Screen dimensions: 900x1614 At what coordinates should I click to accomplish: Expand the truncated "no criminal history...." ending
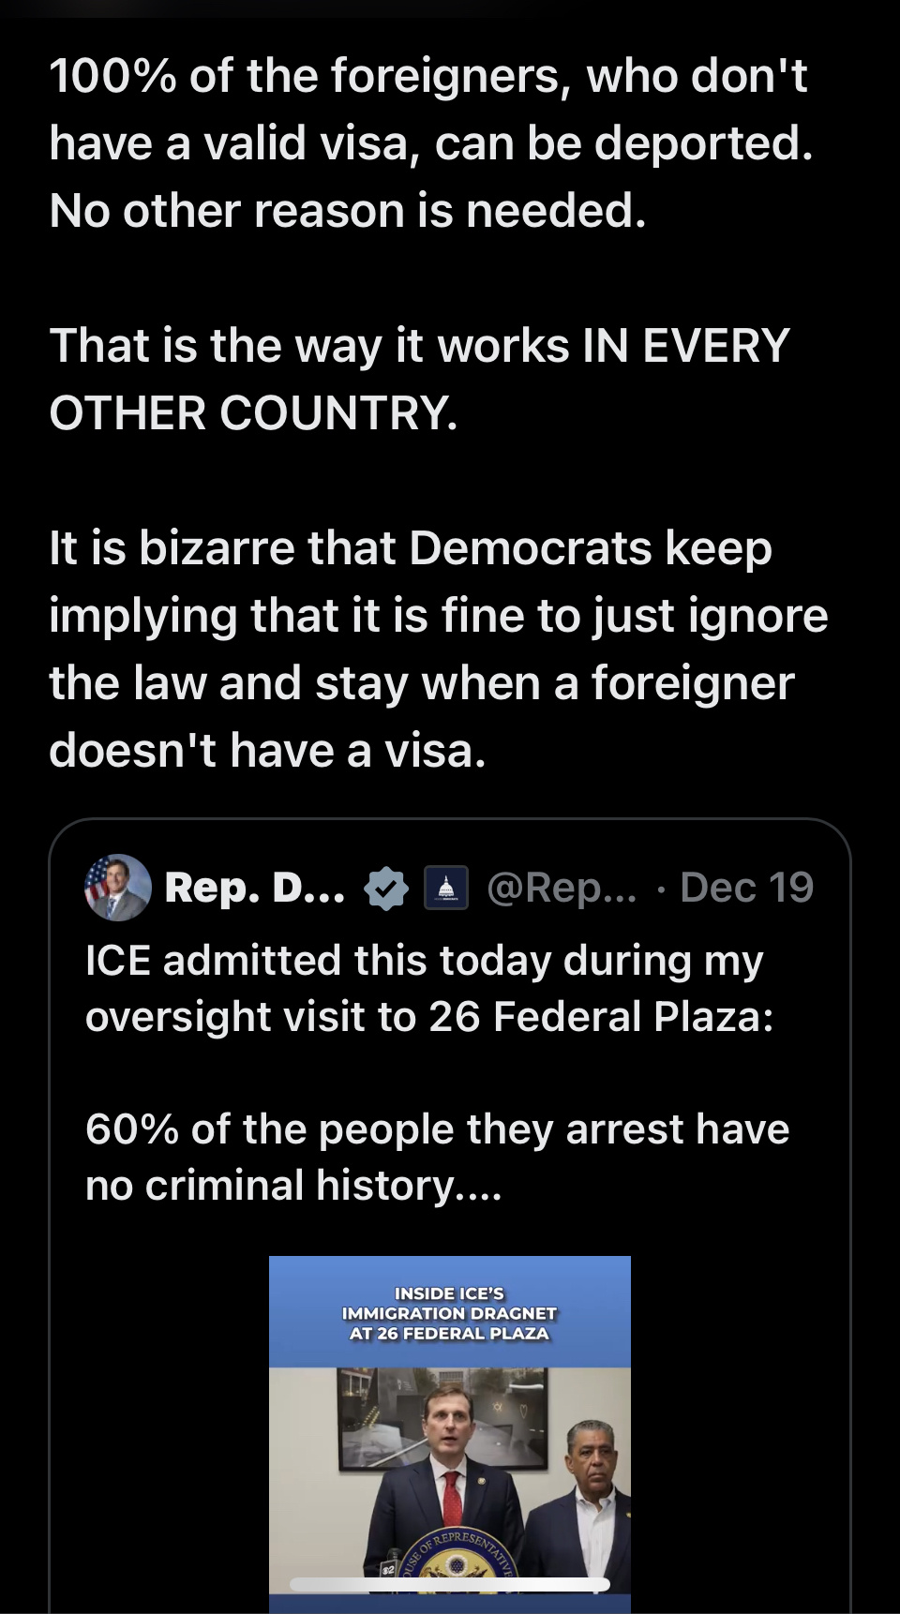click(294, 1186)
